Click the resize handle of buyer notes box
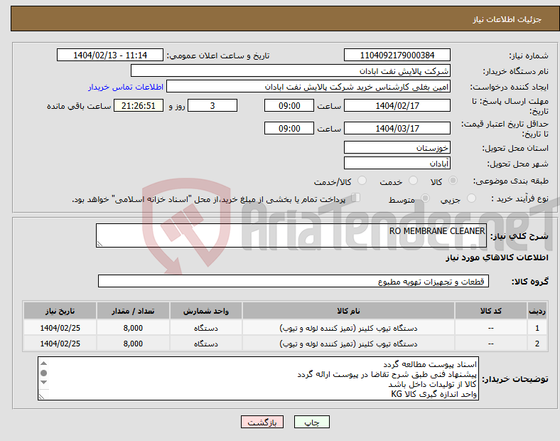The width and height of the screenshot is (560, 441). pyautogui.click(x=41, y=396)
